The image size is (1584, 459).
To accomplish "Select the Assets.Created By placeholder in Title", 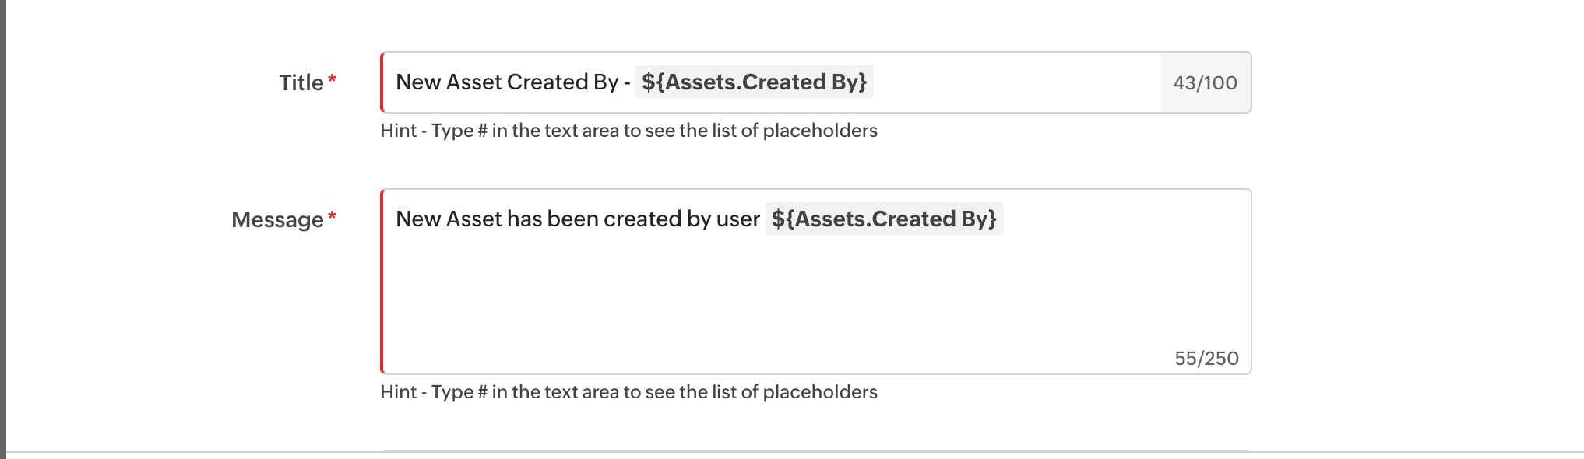I will [754, 82].
